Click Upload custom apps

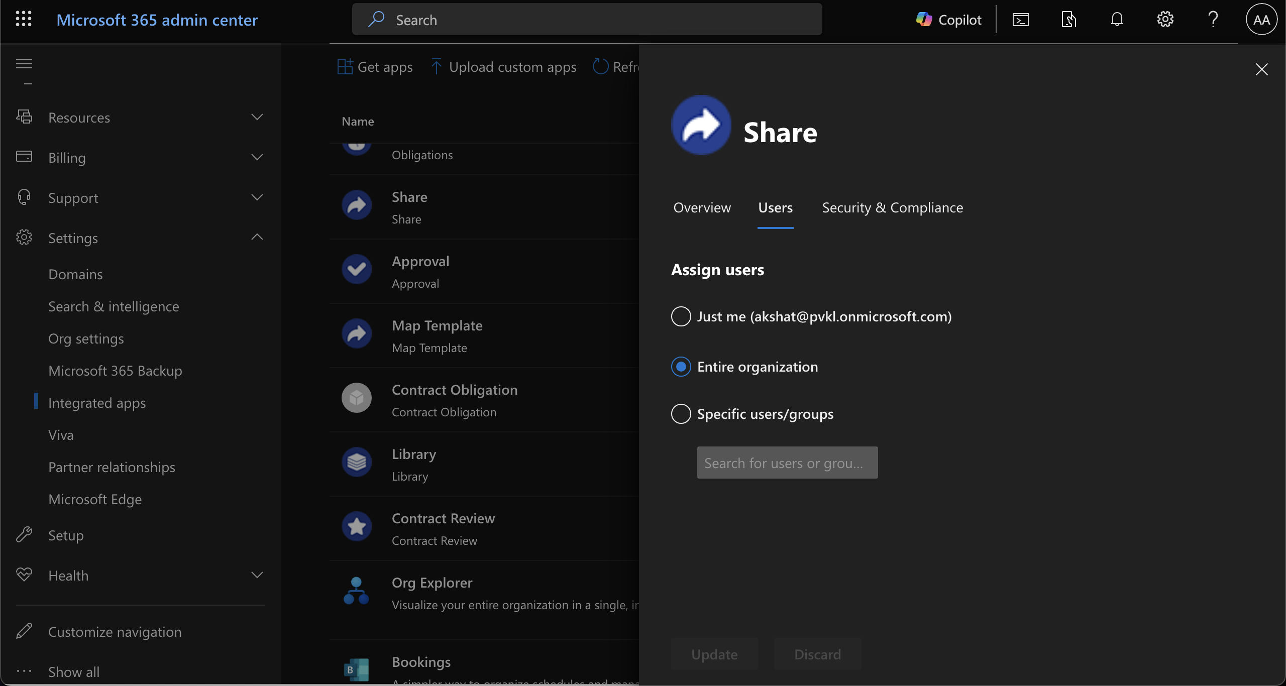[503, 67]
